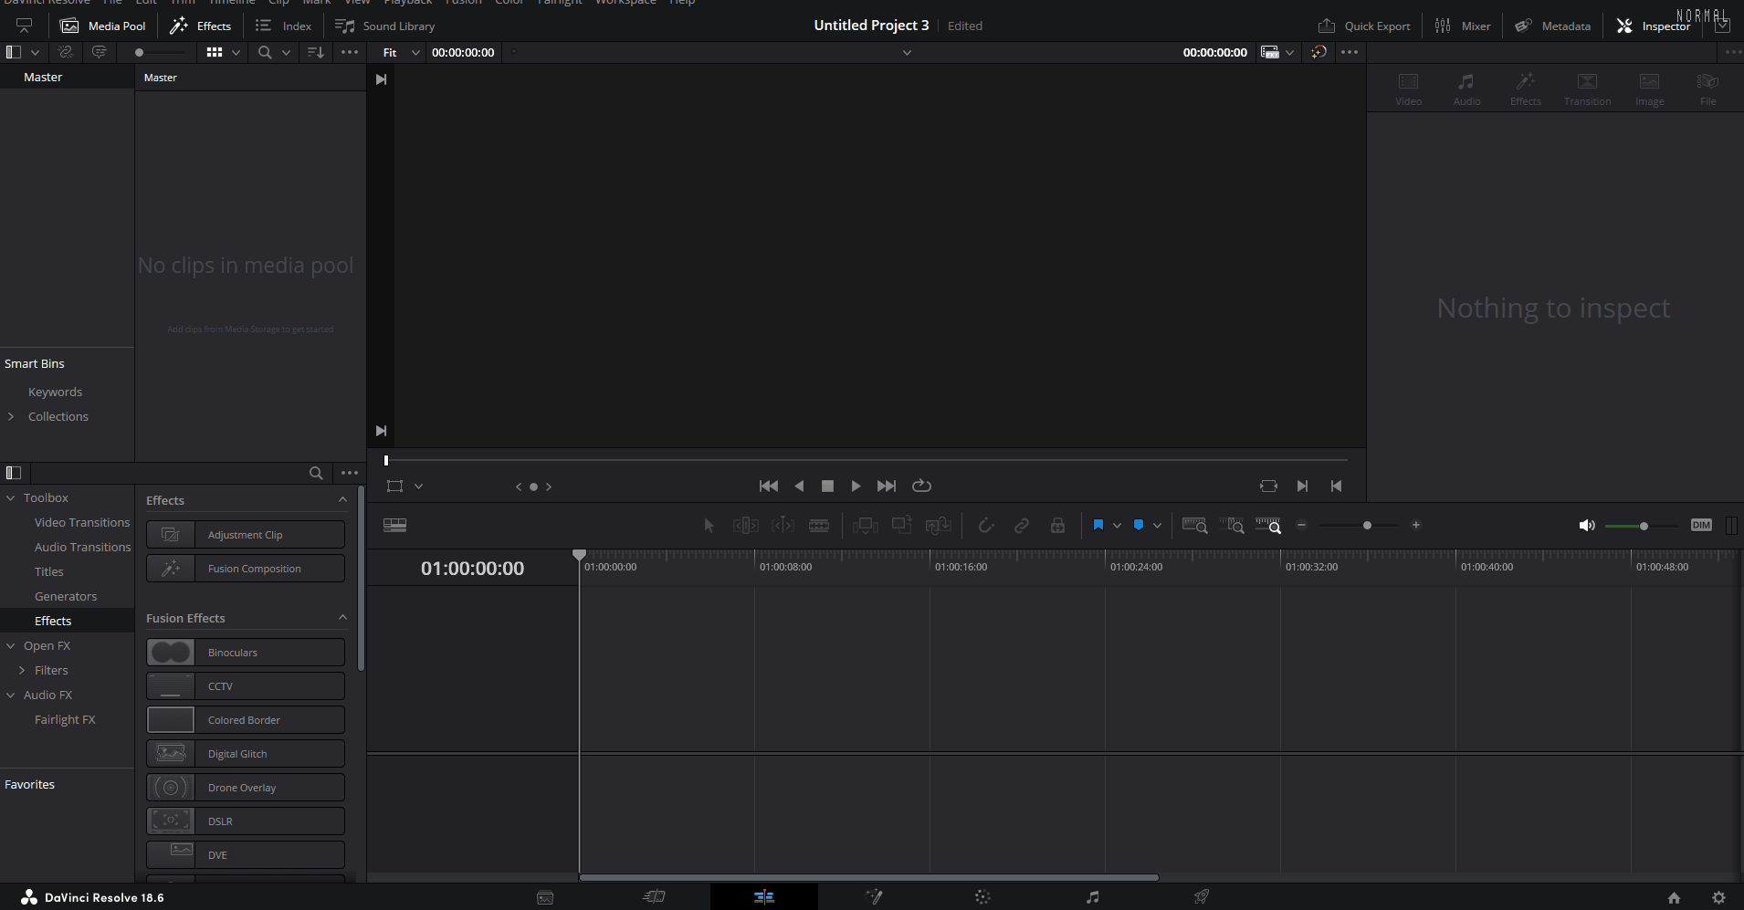Click Insert Clip icon
The height and width of the screenshot is (910, 1744).
[x=865, y=525]
